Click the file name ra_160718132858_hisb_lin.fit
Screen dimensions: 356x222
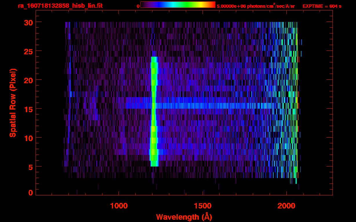(60, 6)
